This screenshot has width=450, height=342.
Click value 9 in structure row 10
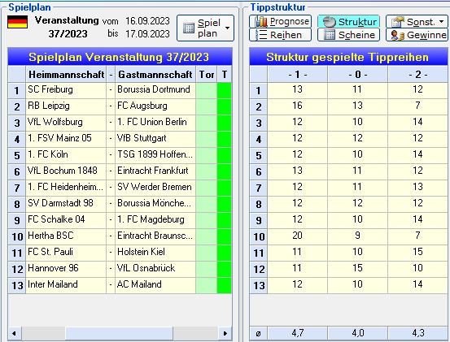point(357,236)
